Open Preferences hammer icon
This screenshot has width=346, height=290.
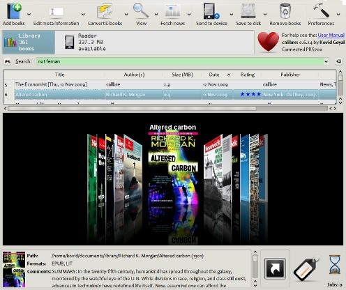(x=322, y=10)
